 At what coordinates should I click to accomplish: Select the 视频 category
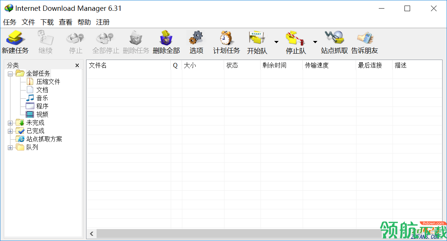42,114
